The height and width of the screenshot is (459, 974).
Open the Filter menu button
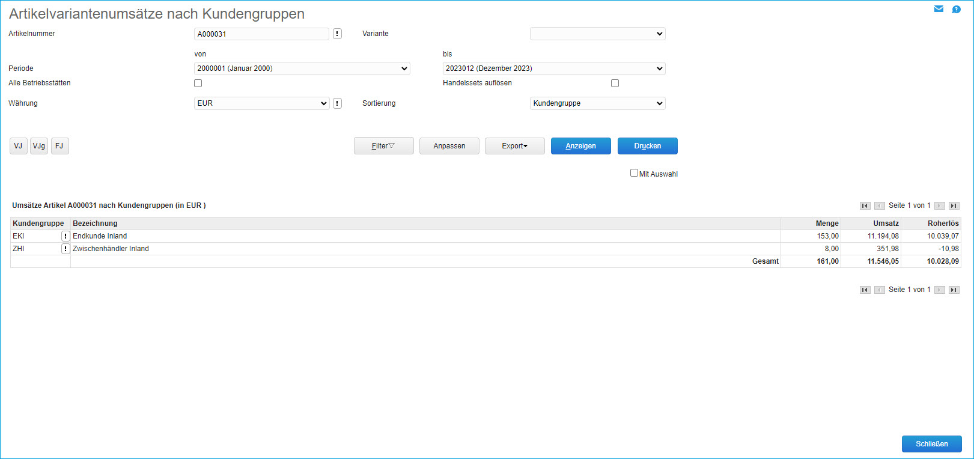(383, 146)
